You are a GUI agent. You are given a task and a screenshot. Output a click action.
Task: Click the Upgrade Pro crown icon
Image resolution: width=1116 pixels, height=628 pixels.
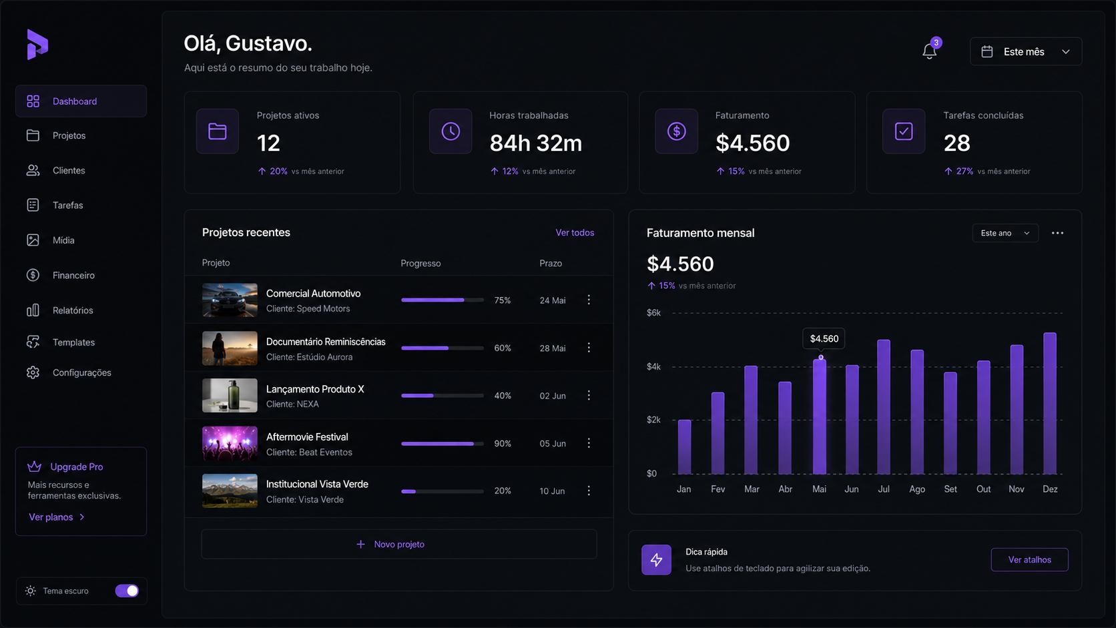coord(35,466)
